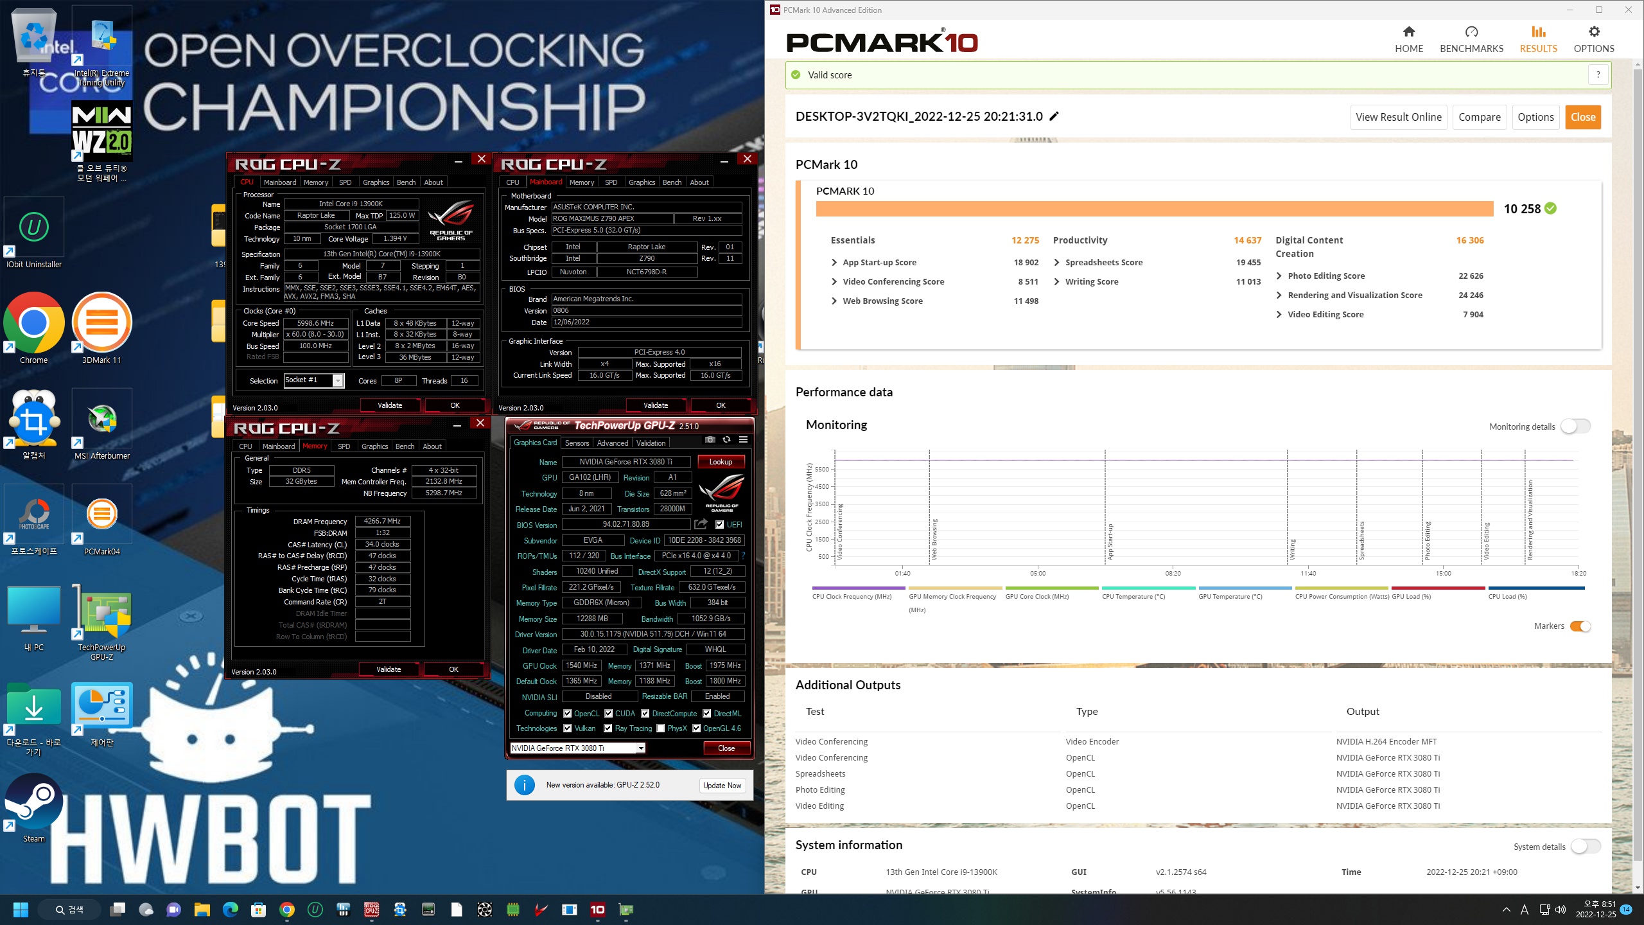This screenshot has height=925, width=1644.
Task: Click View Result Online
Action: (1398, 117)
